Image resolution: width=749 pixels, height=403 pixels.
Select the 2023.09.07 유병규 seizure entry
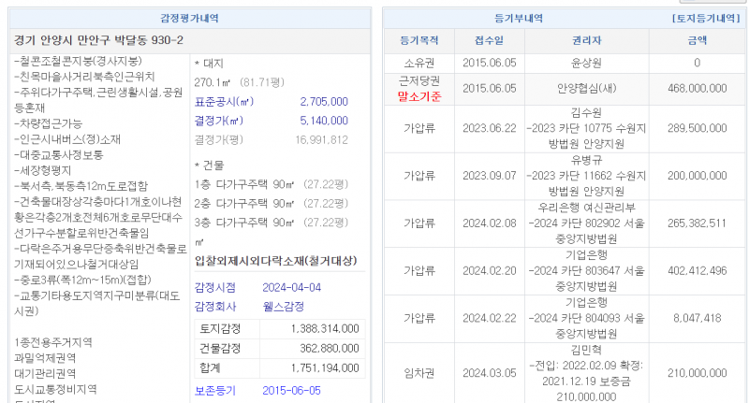(585, 175)
